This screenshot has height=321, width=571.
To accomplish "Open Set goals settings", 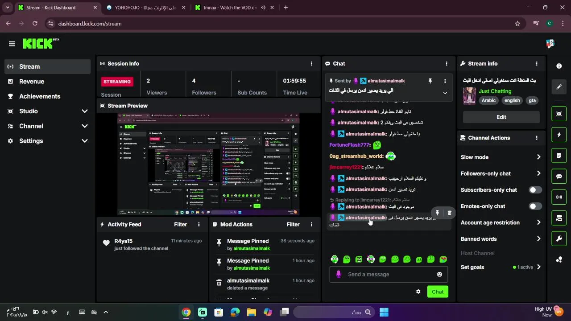I will 501,267.
